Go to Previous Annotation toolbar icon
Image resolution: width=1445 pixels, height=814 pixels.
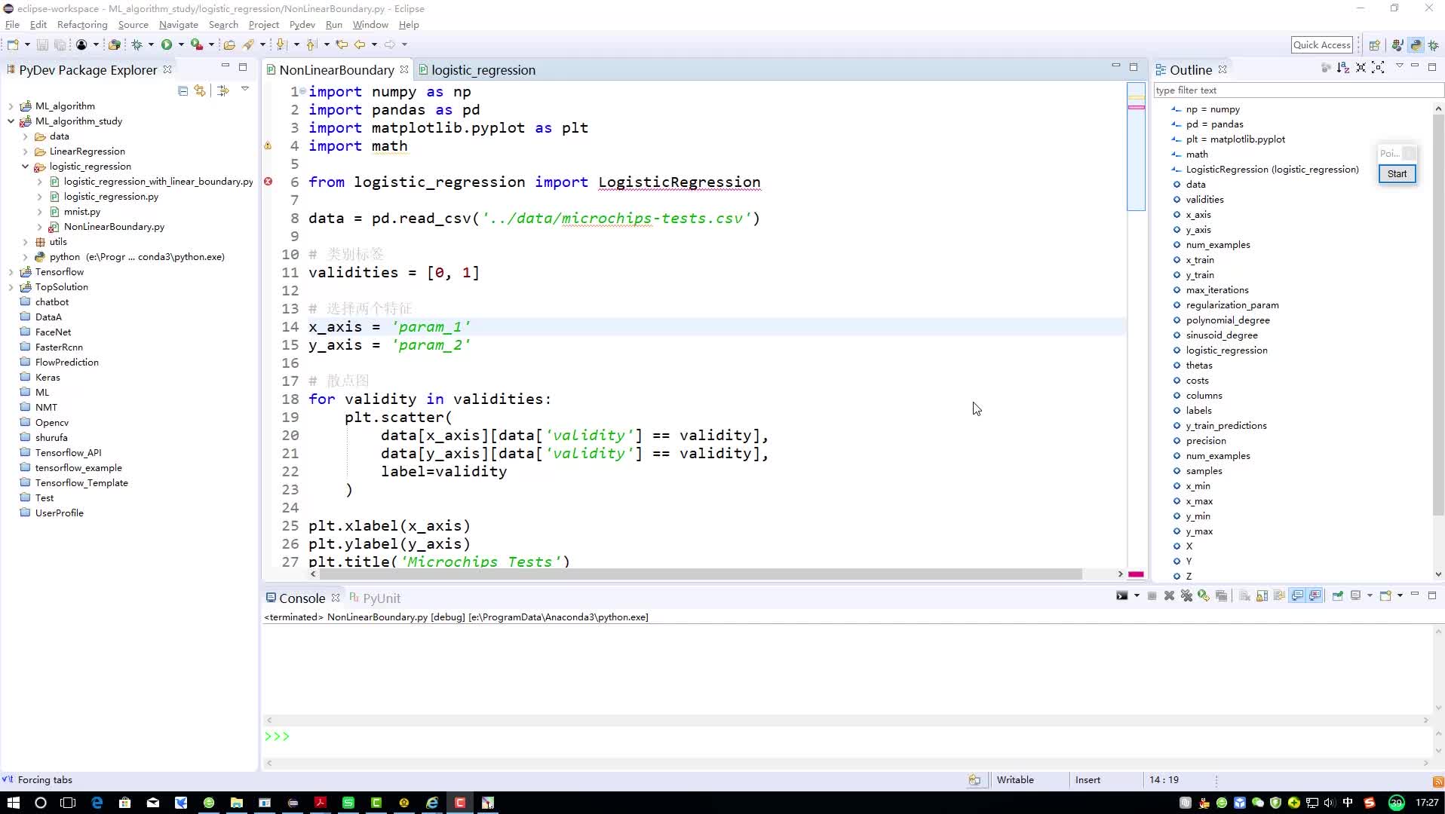[x=311, y=44]
